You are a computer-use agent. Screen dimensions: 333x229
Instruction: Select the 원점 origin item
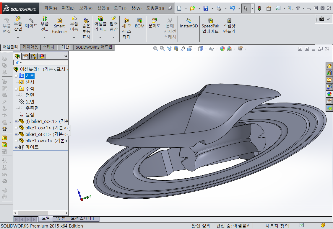coord(30,115)
